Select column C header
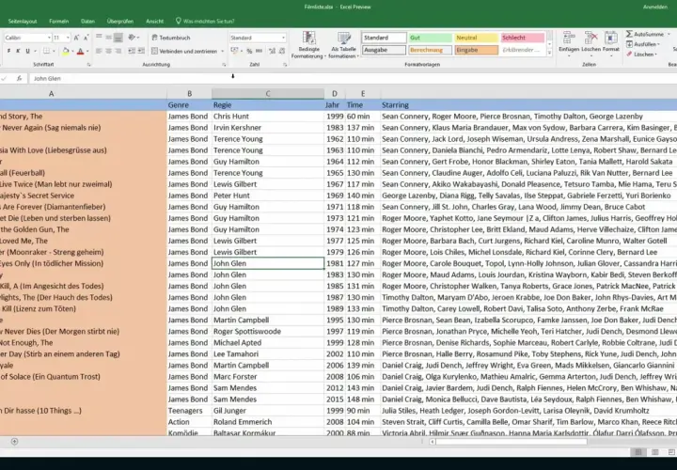 [268, 94]
